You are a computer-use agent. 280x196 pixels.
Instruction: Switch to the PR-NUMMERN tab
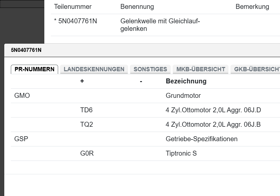(x=34, y=69)
